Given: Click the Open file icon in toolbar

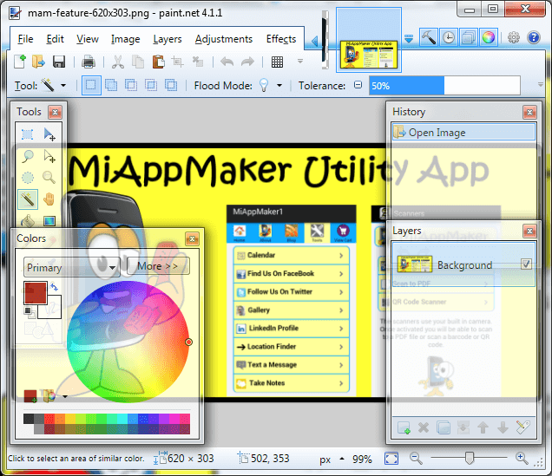Looking at the screenshot, I should tap(38, 62).
